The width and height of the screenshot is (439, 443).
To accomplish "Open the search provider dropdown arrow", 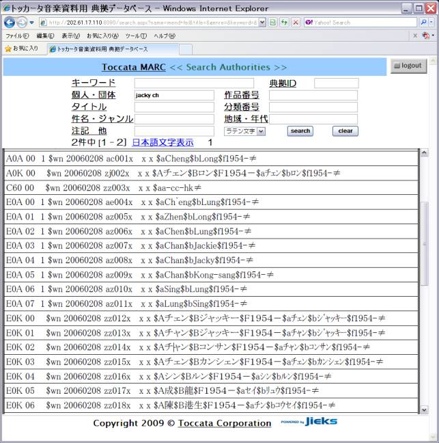I will click(x=431, y=23).
